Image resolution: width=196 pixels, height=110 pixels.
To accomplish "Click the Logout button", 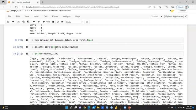I will pos(183,10).
